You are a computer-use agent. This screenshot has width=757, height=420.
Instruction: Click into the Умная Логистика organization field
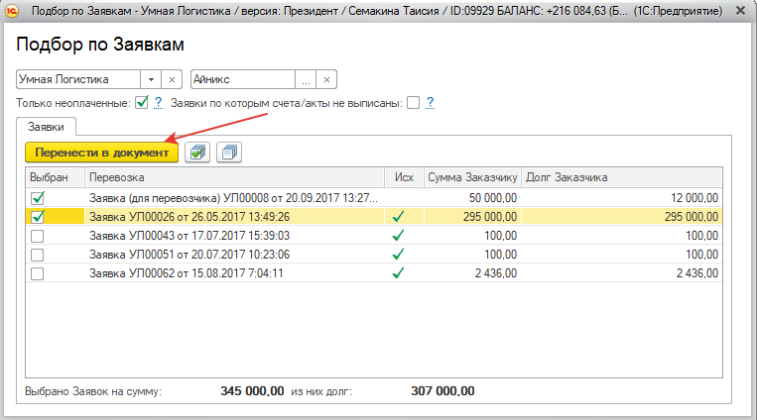[x=78, y=79]
